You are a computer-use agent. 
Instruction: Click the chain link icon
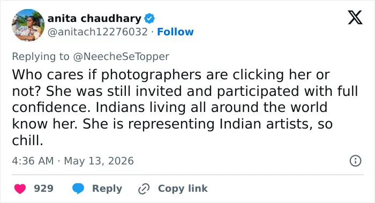pyautogui.click(x=144, y=189)
